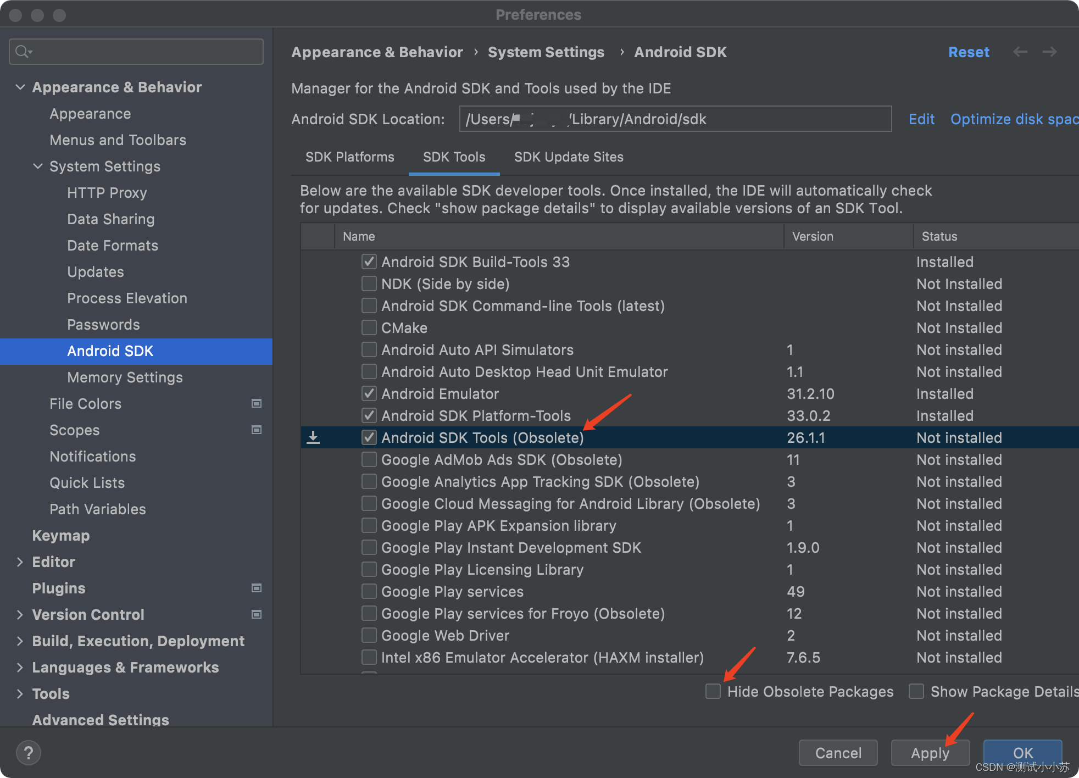Check NDK (Side by side) checkbox
The height and width of the screenshot is (778, 1079).
pos(369,284)
